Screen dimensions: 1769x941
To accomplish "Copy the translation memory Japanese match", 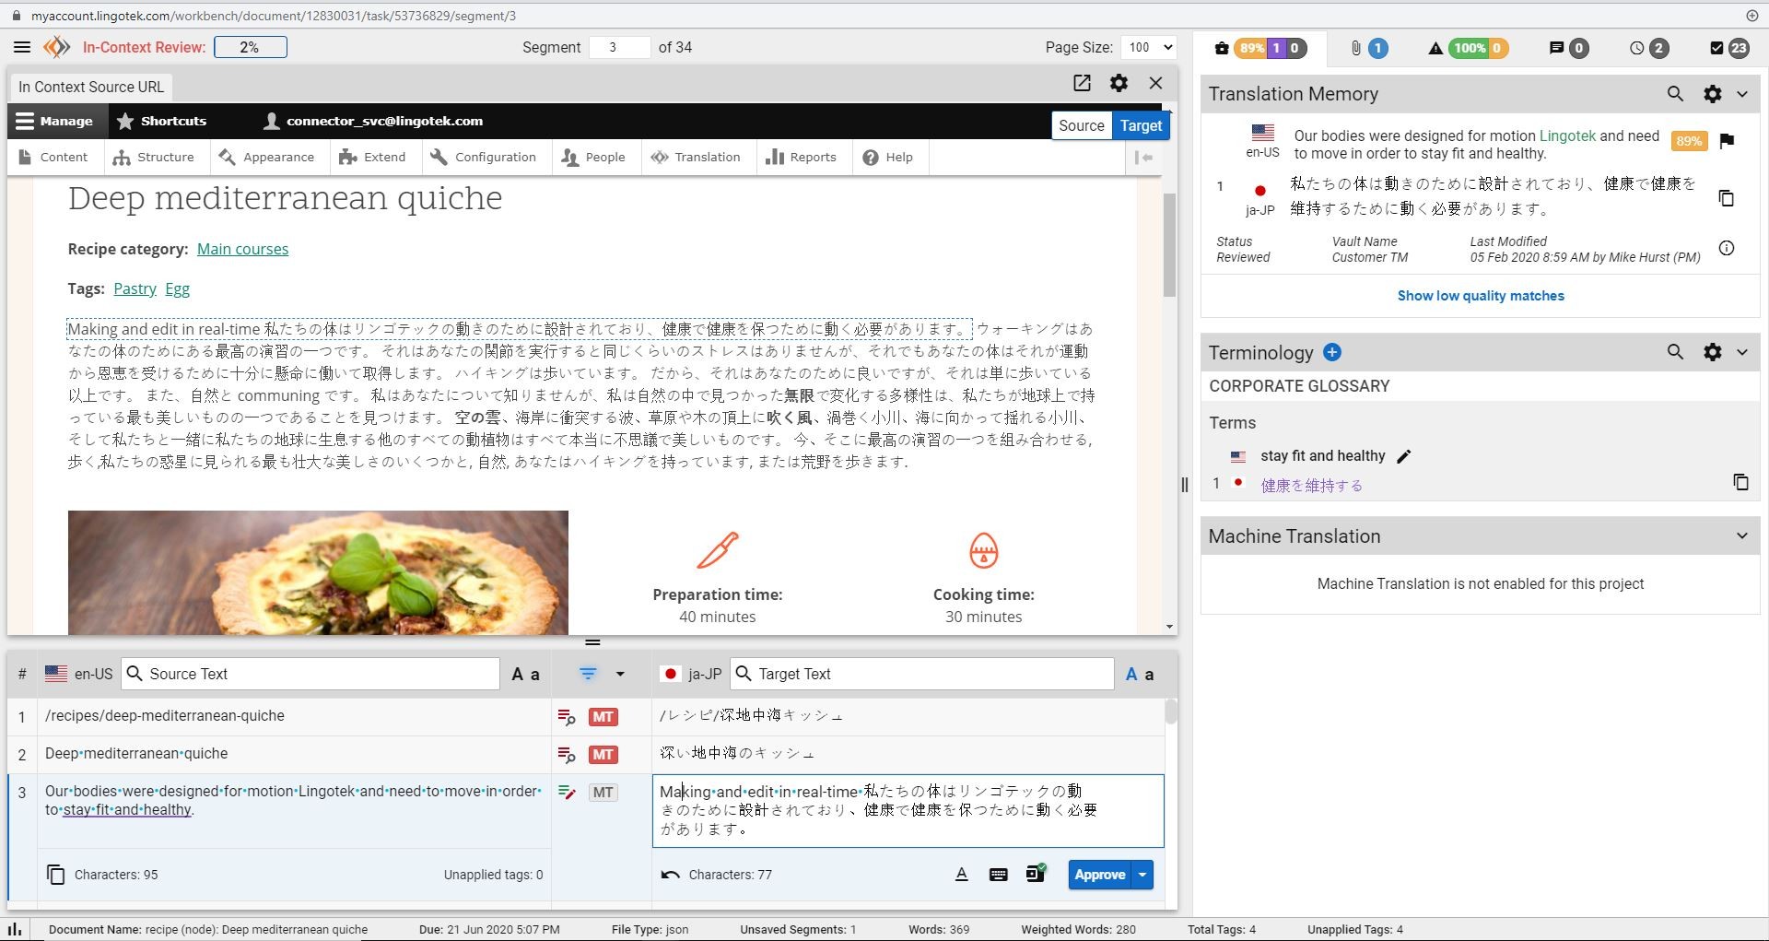I will [1727, 198].
